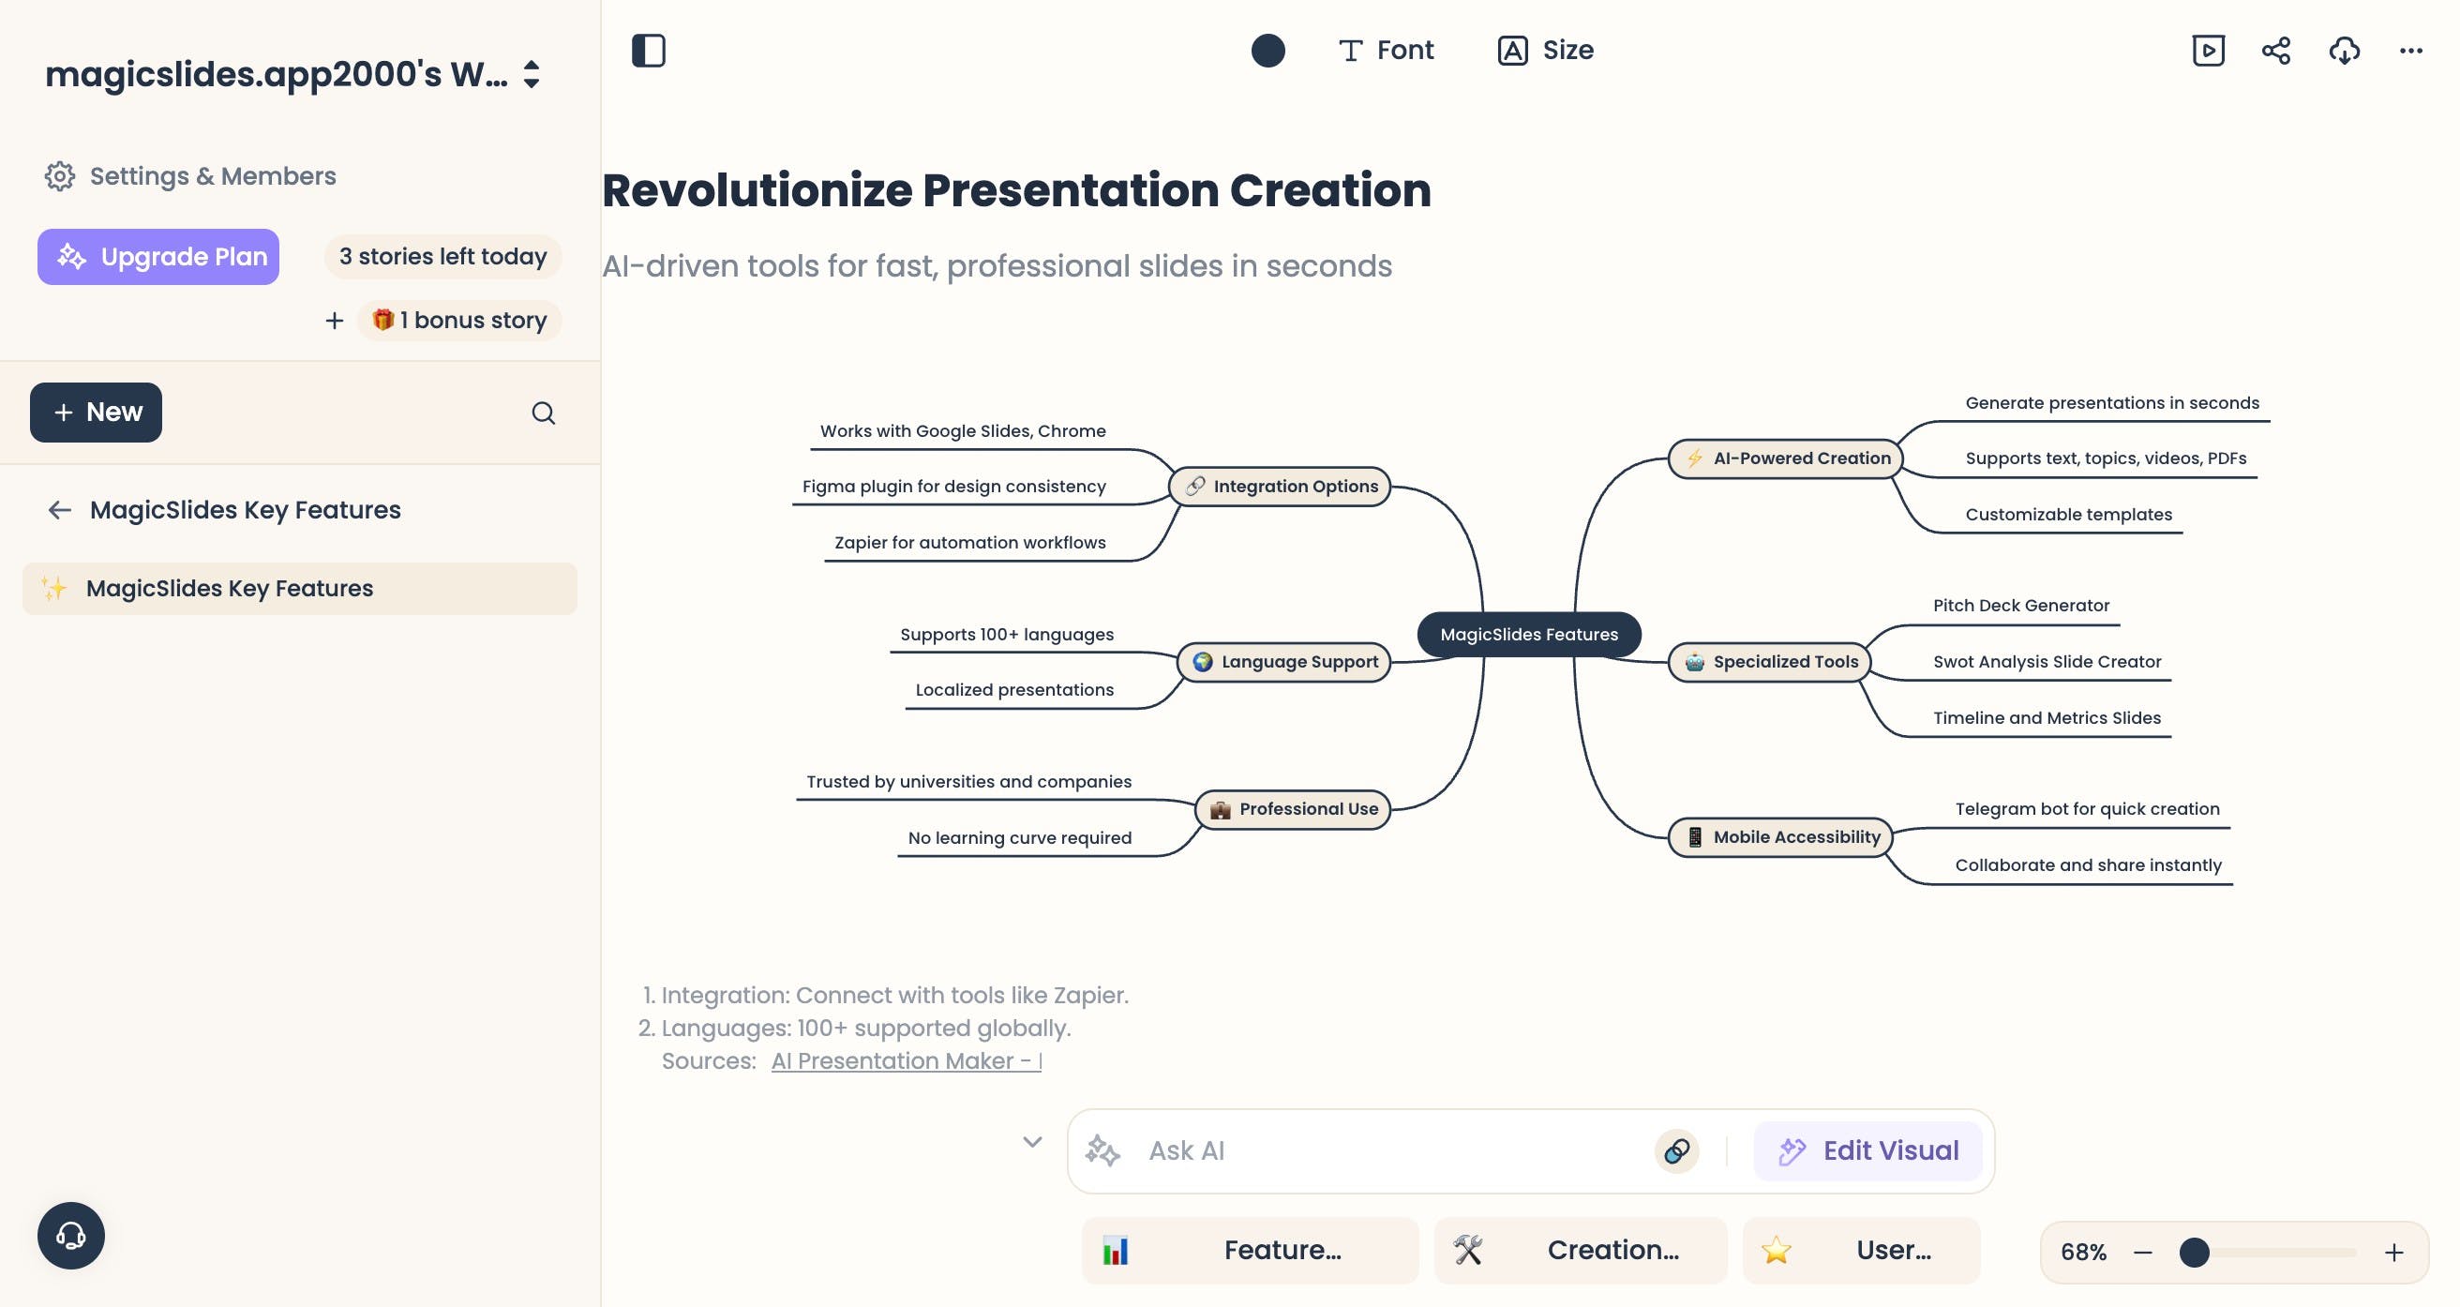Screen dimensions: 2460x1307
Task: Click 'Timeline and Metrics Slides' leaf
Action: click(x=2047, y=717)
